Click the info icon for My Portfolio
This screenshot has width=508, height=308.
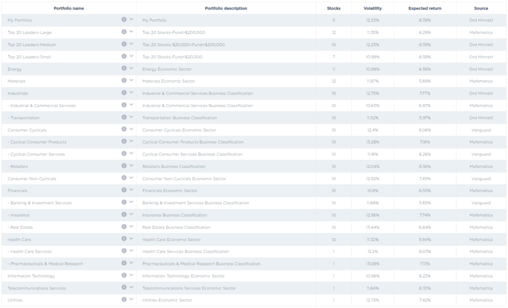click(124, 19)
